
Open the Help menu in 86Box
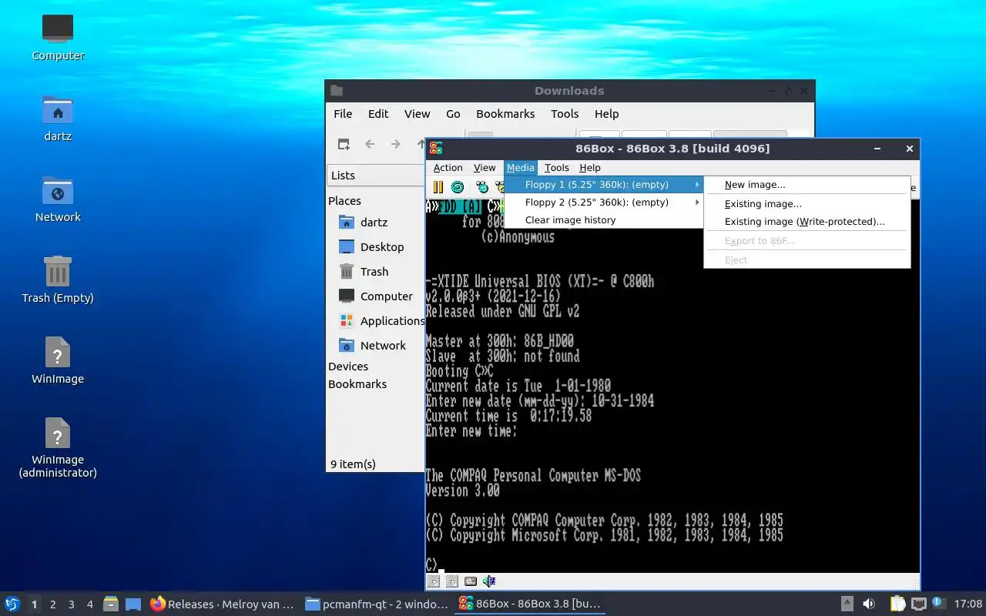[590, 168]
